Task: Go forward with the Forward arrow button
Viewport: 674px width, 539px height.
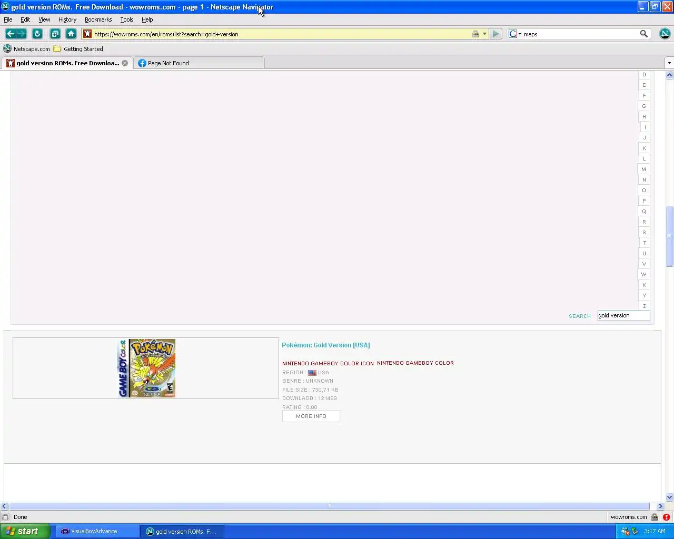Action: [21, 34]
